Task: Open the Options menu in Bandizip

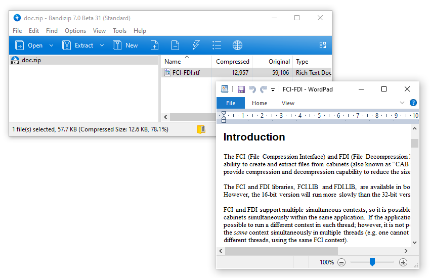Action: (x=75, y=31)
